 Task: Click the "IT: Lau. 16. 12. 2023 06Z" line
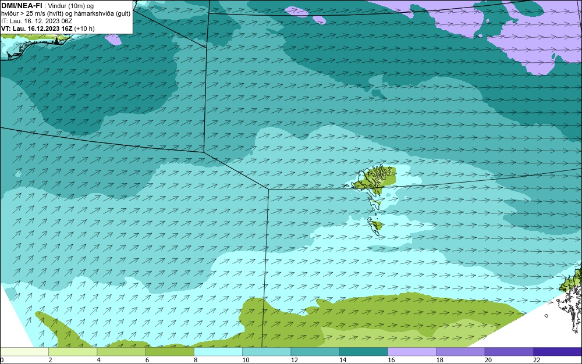[x=37, y=21]
